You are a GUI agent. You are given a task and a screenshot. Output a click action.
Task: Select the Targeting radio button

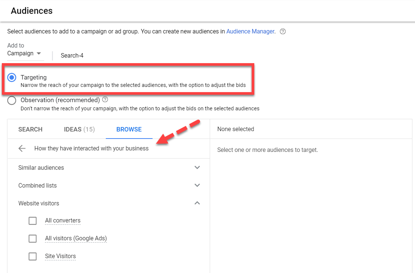click(x=12, y=78)
